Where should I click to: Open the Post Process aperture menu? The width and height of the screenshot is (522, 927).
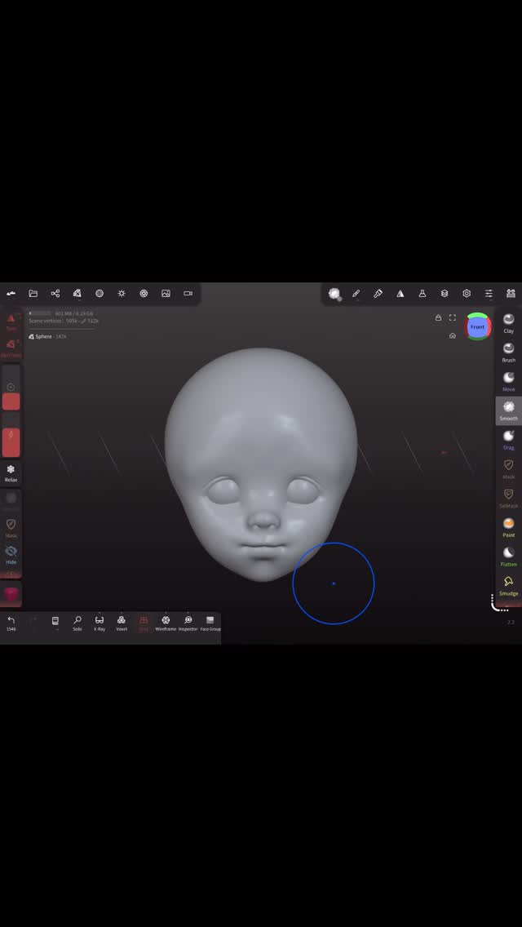(144, 293)
